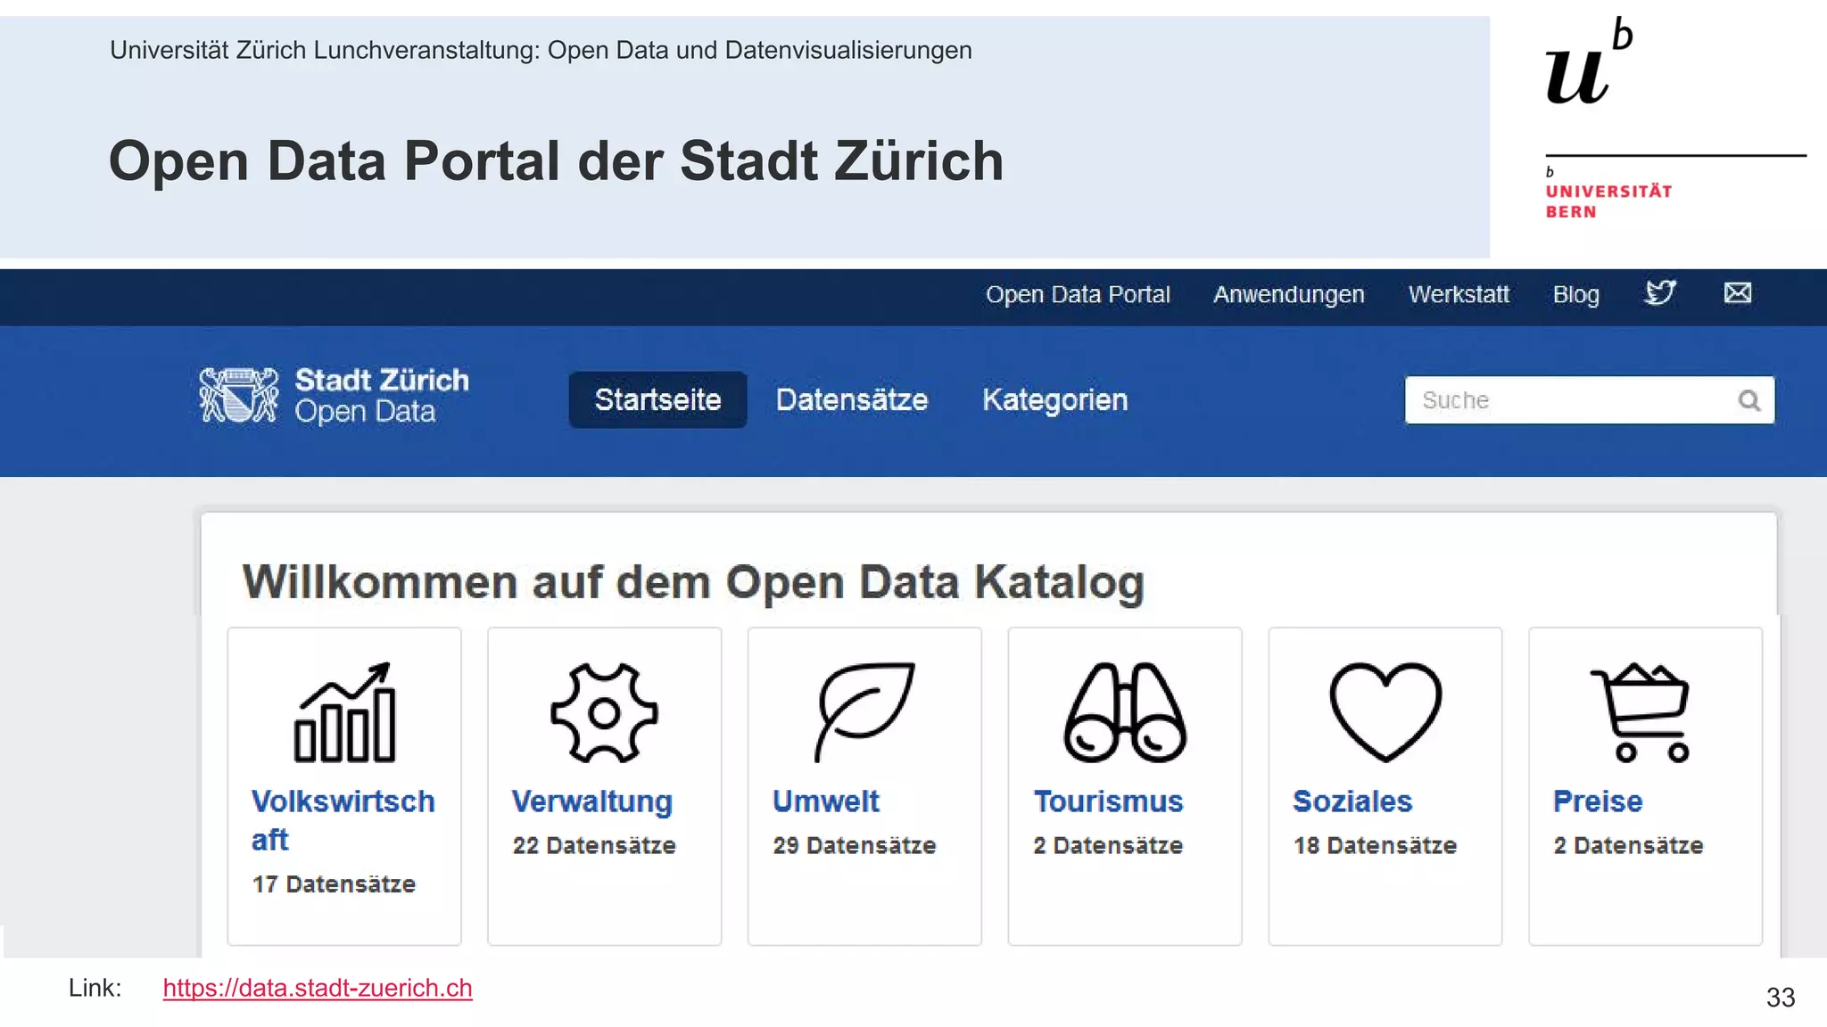The width and height of the screenshot is (1827, 1027).
Task: Click the envelope mail icon
Action: [1737, 292]
